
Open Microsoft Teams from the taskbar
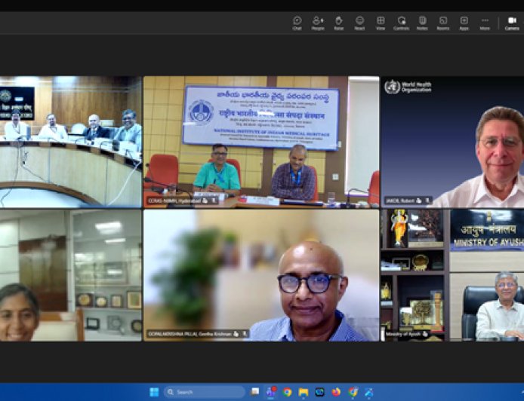click(271, 392)
